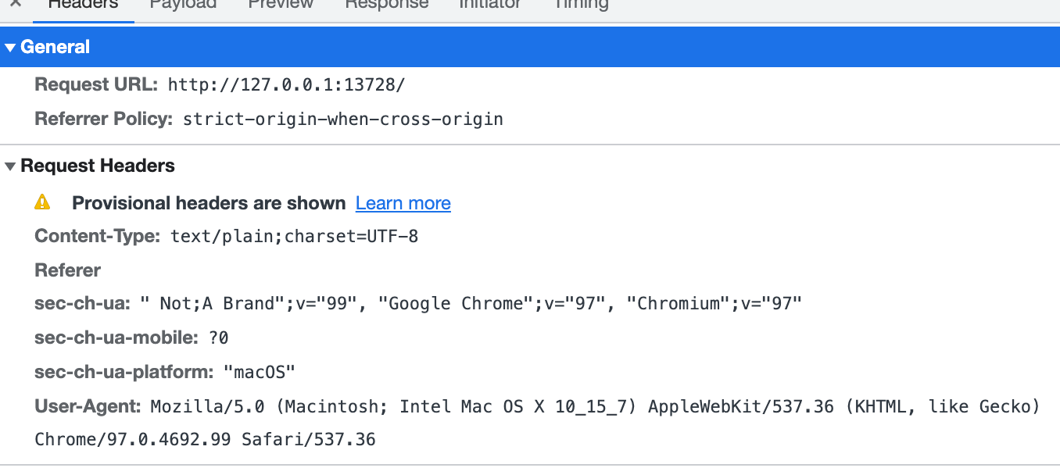Click the provisional headers warning icon
Screen dimensions: 1060x475
[x=42, y=202]
